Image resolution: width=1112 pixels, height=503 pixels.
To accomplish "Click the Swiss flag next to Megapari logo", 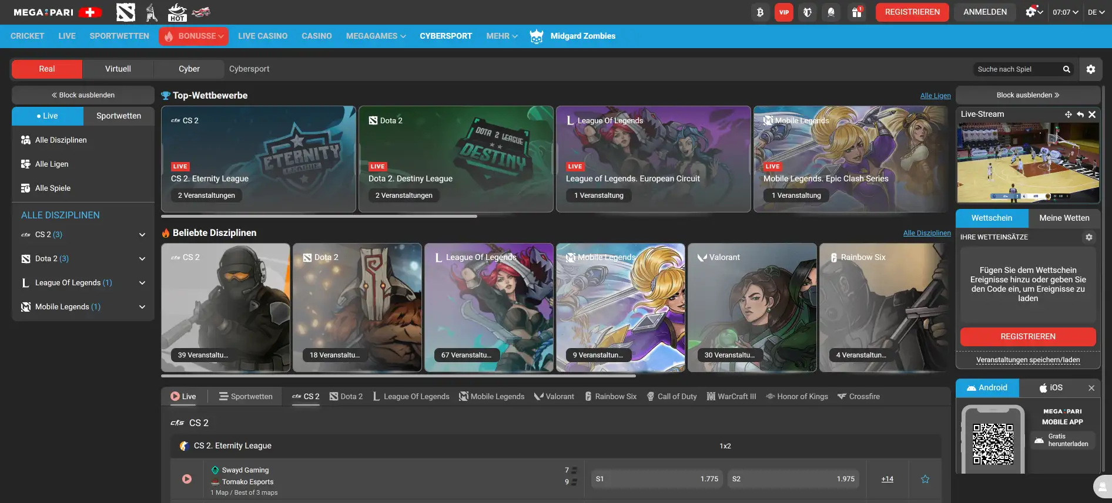I will [x=90, y=12].
